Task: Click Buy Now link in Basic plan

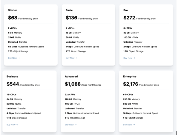Action: click(x=71, y=58)
